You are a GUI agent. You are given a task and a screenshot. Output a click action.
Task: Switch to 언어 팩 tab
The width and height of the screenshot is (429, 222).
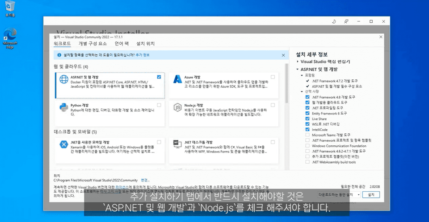pos(122,44)
